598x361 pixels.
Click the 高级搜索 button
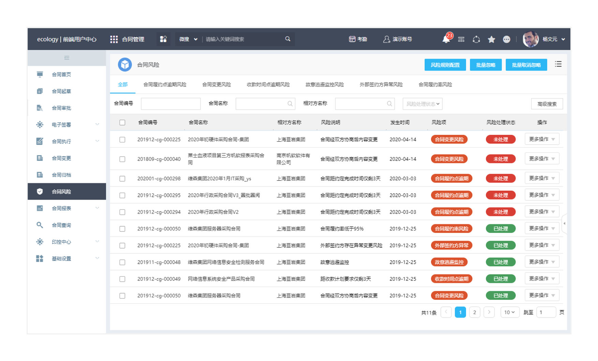pos(547,104)
